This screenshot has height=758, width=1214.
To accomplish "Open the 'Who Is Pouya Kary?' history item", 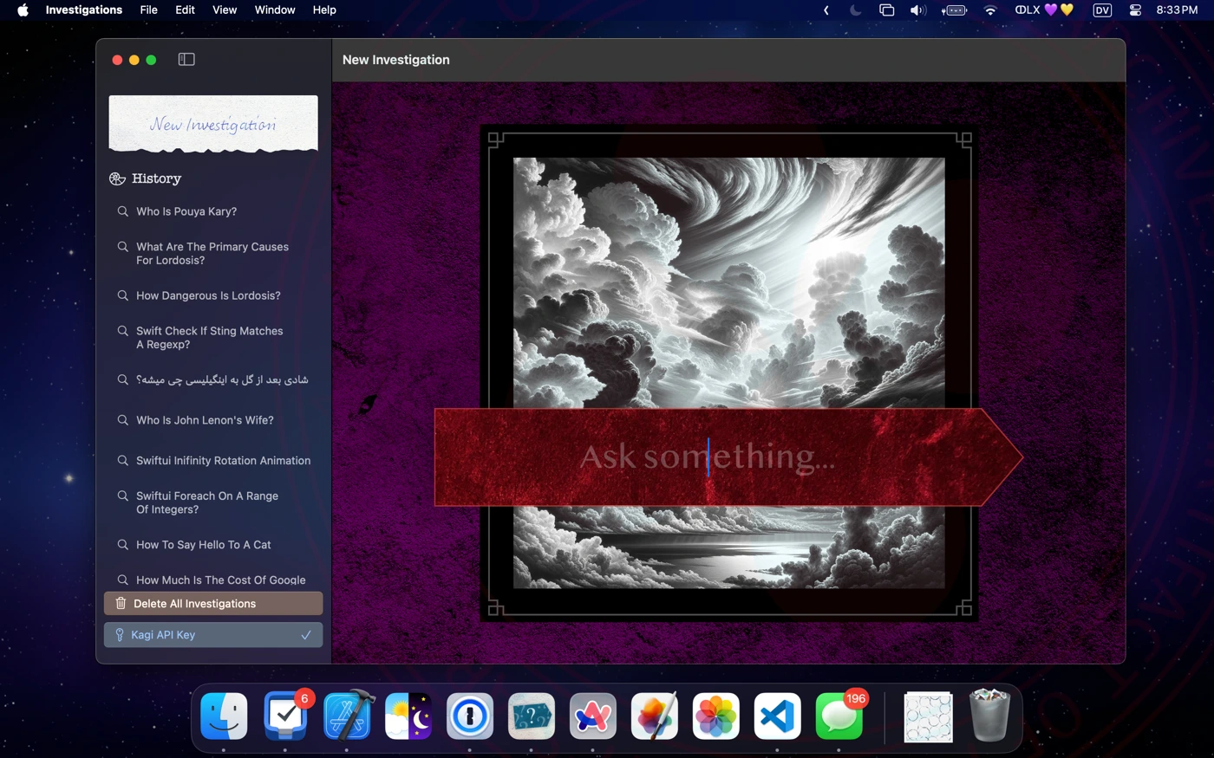I will click(x=186, y=211).
